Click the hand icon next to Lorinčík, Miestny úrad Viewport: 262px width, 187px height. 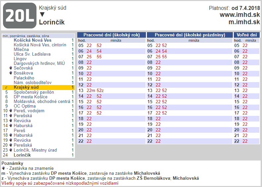point(11,150)
